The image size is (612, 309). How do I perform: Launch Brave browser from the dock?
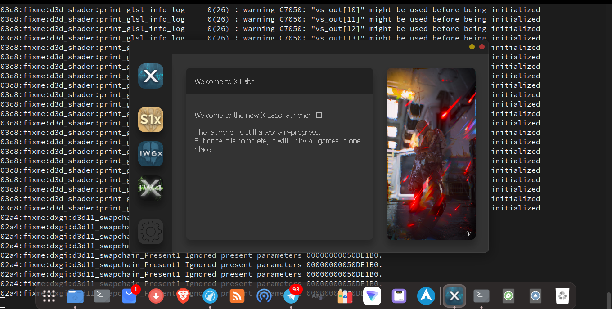[x=183, y=297]
